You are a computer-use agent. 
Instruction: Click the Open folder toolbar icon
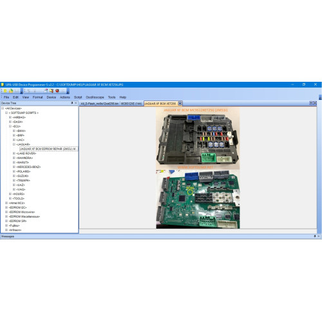[11, 91]
